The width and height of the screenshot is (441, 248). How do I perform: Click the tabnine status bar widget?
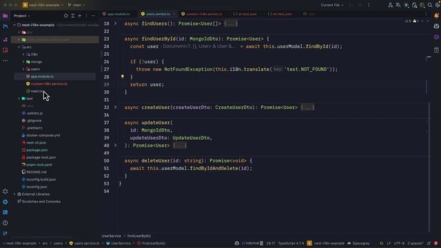point(252,243)
